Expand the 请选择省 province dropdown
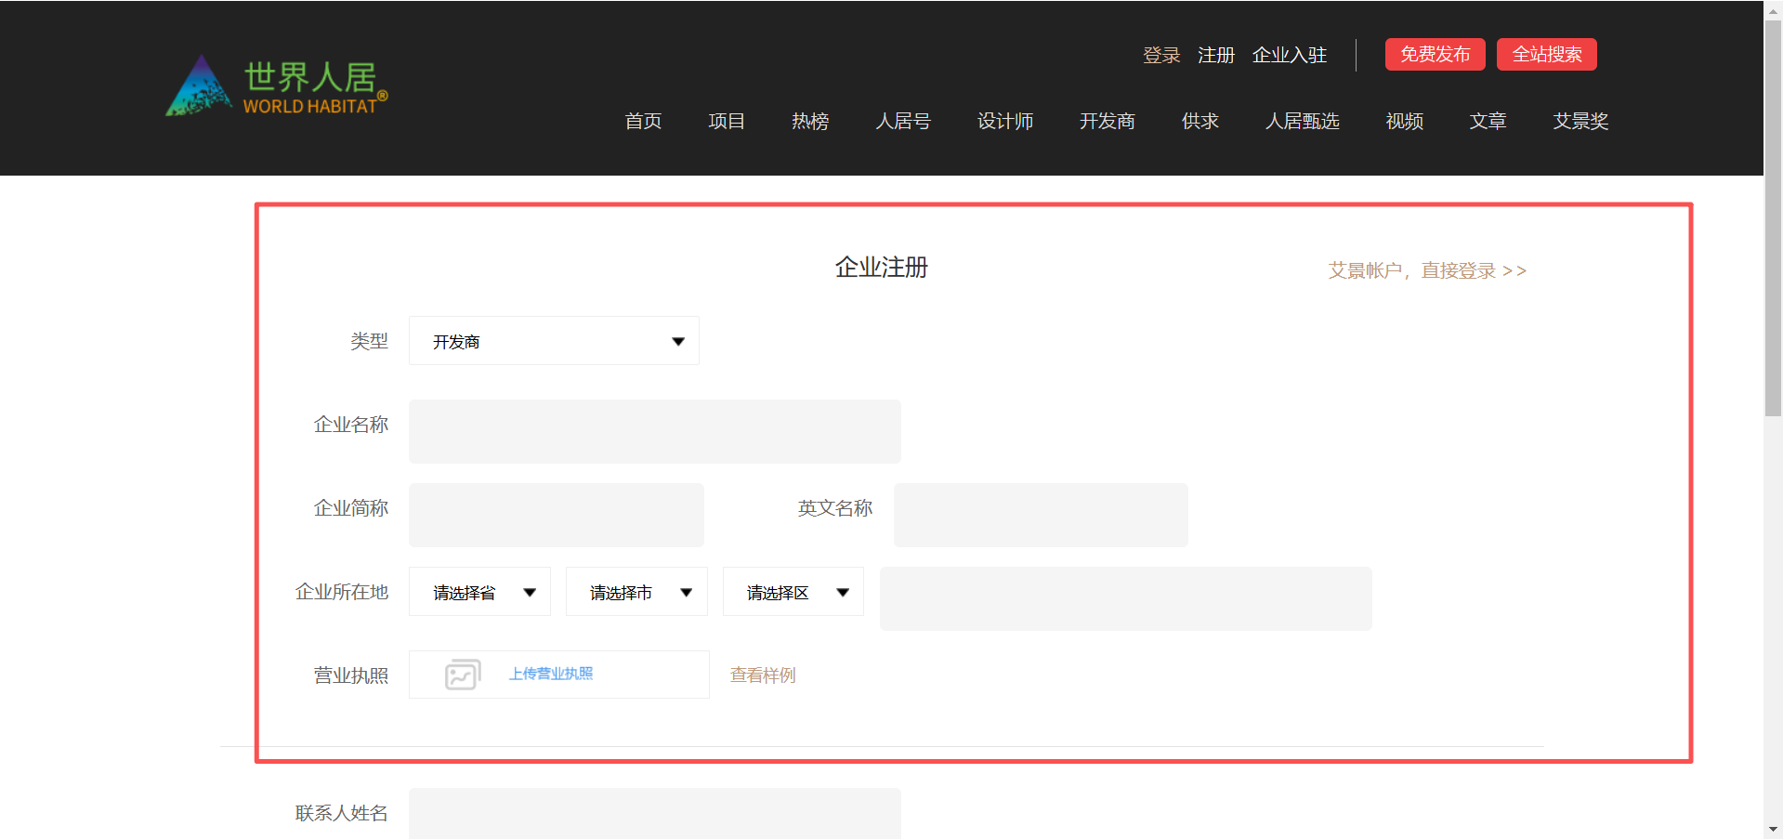 click(x=479, y=592)
